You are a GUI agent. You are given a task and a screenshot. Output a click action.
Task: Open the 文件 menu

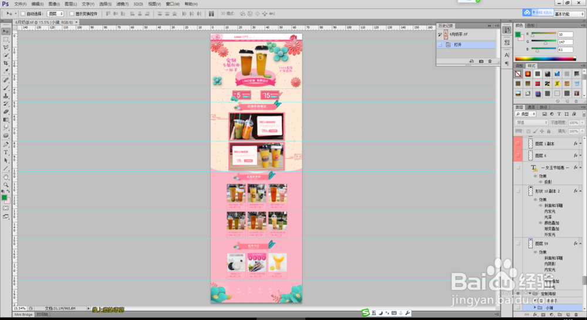(x=20, y=4)
